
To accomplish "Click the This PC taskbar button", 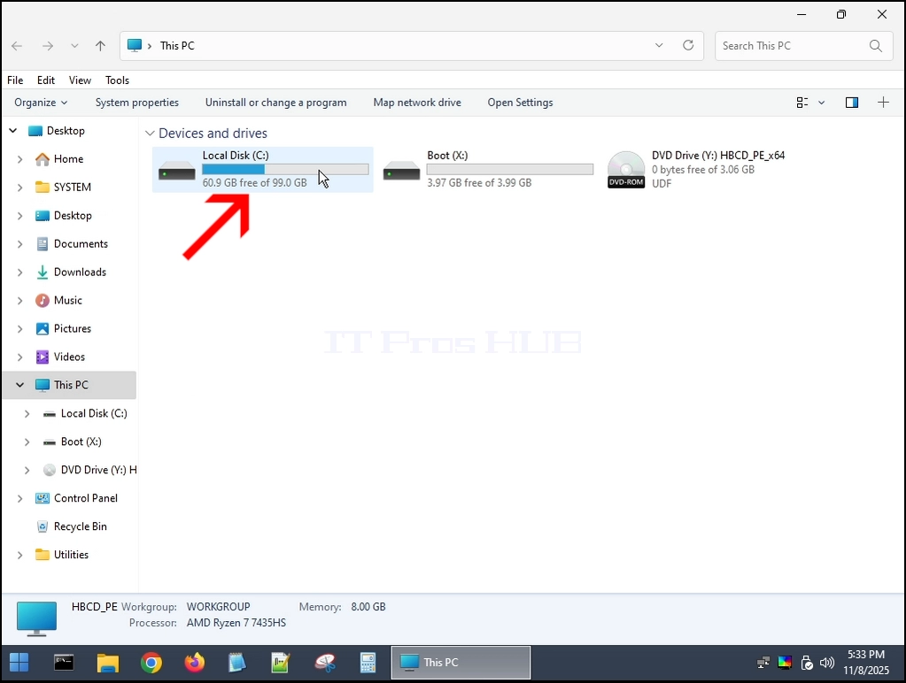I will (461, 663).
